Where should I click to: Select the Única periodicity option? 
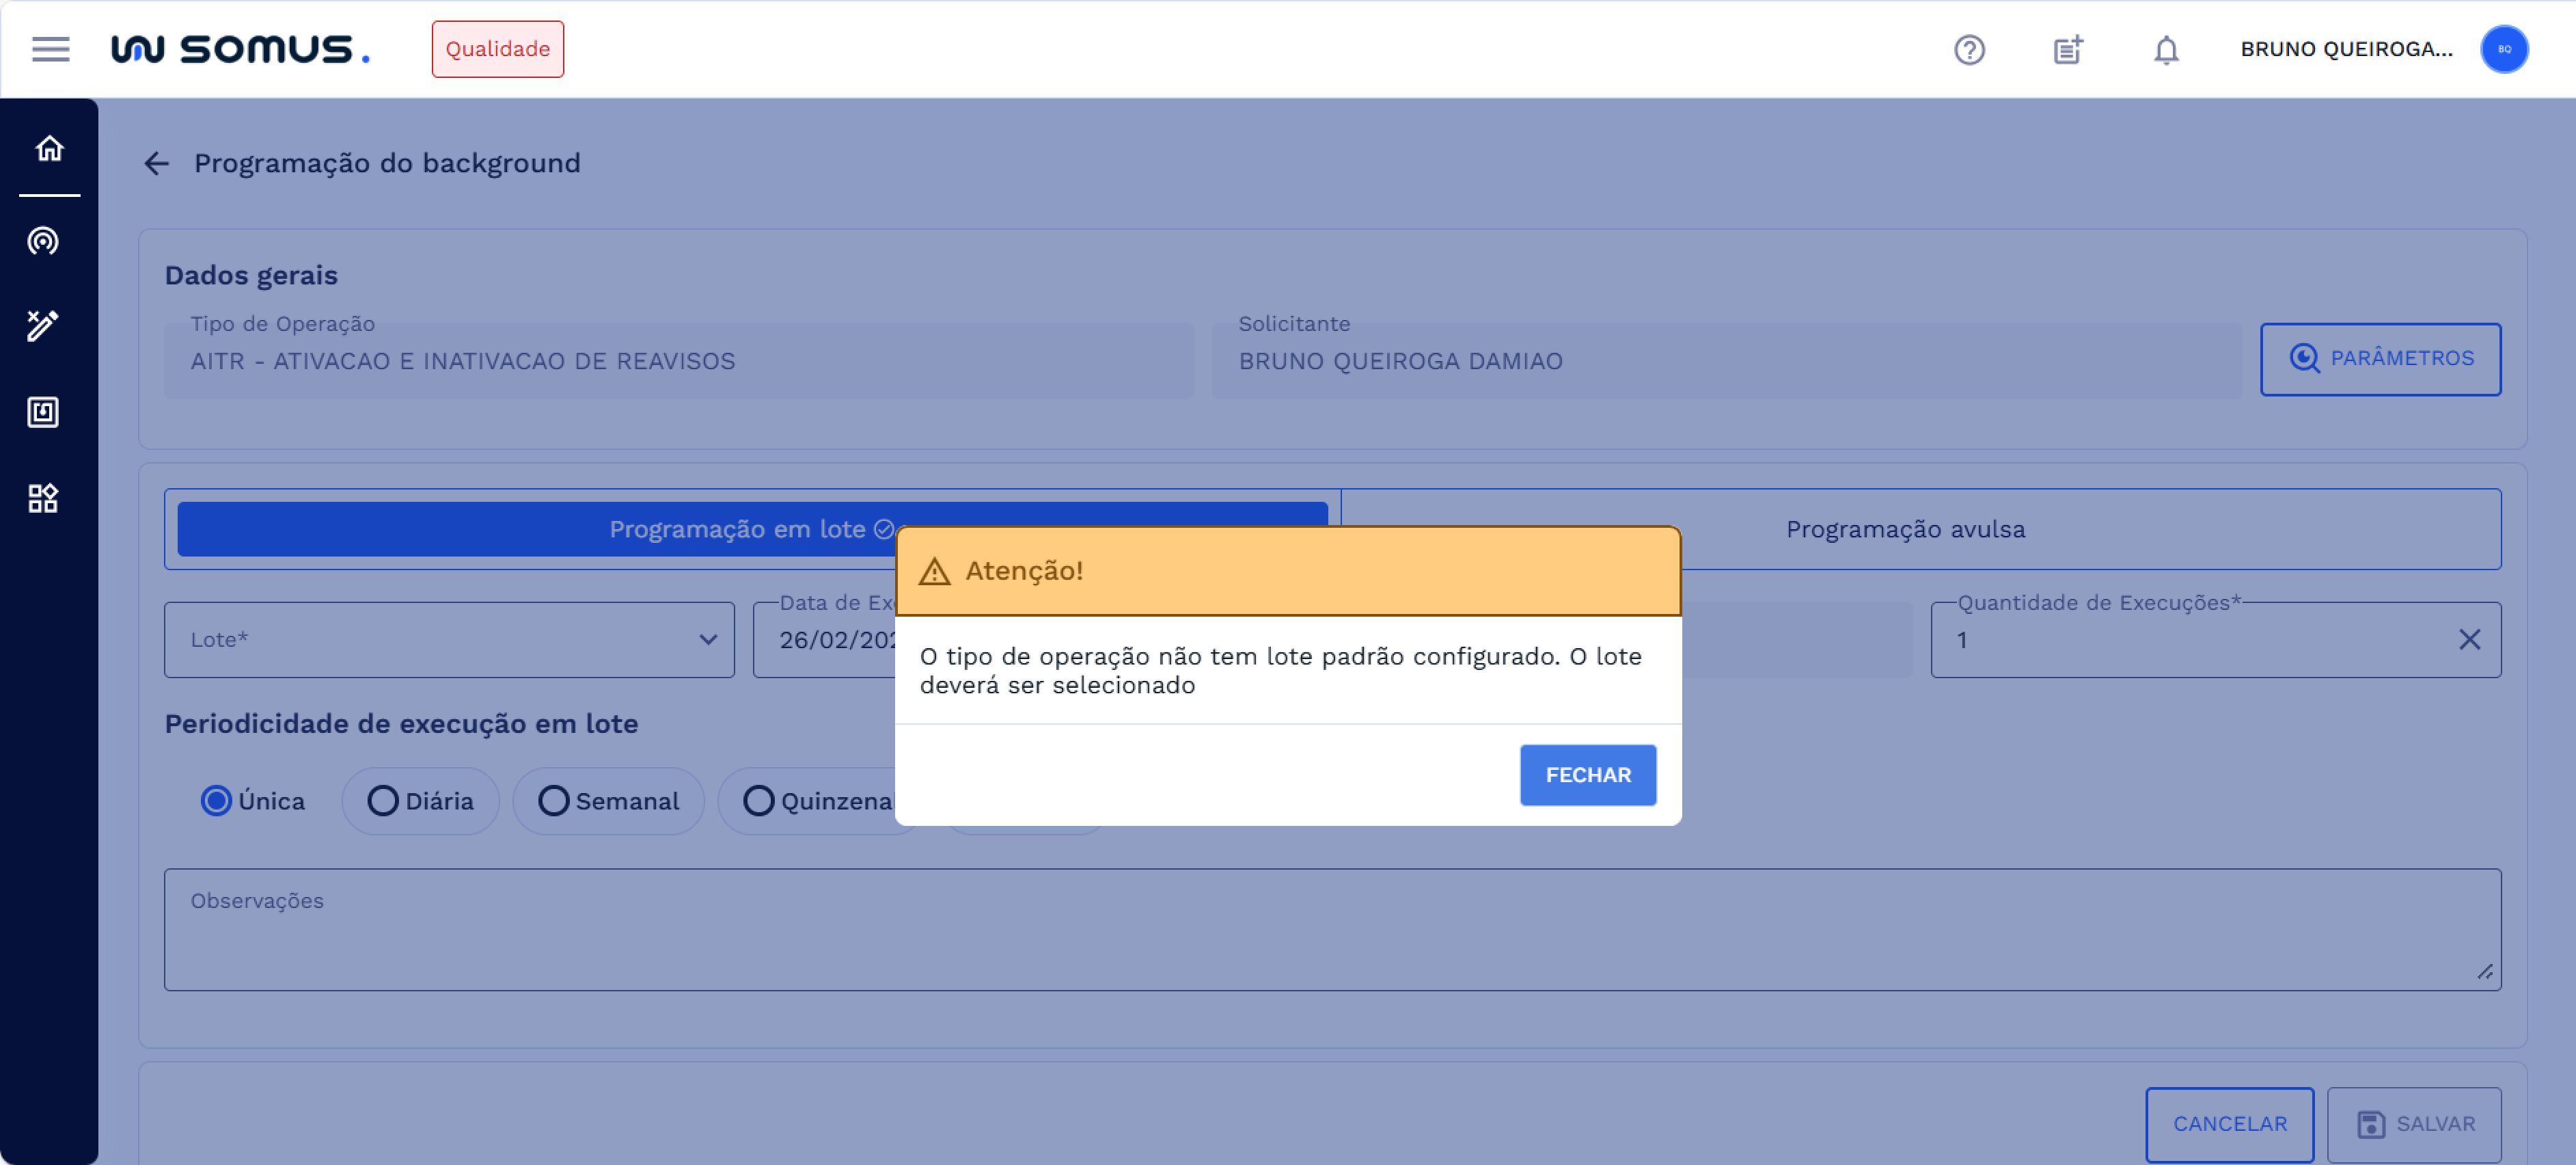pyautogui.click(x=216, y=801)
